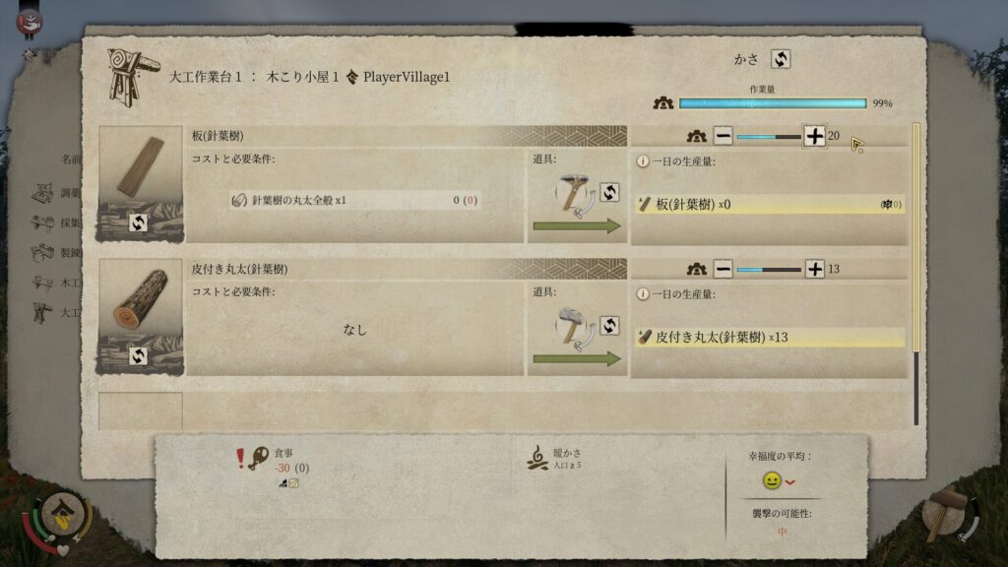Click the swap icon next to かさ

[781, 59]
